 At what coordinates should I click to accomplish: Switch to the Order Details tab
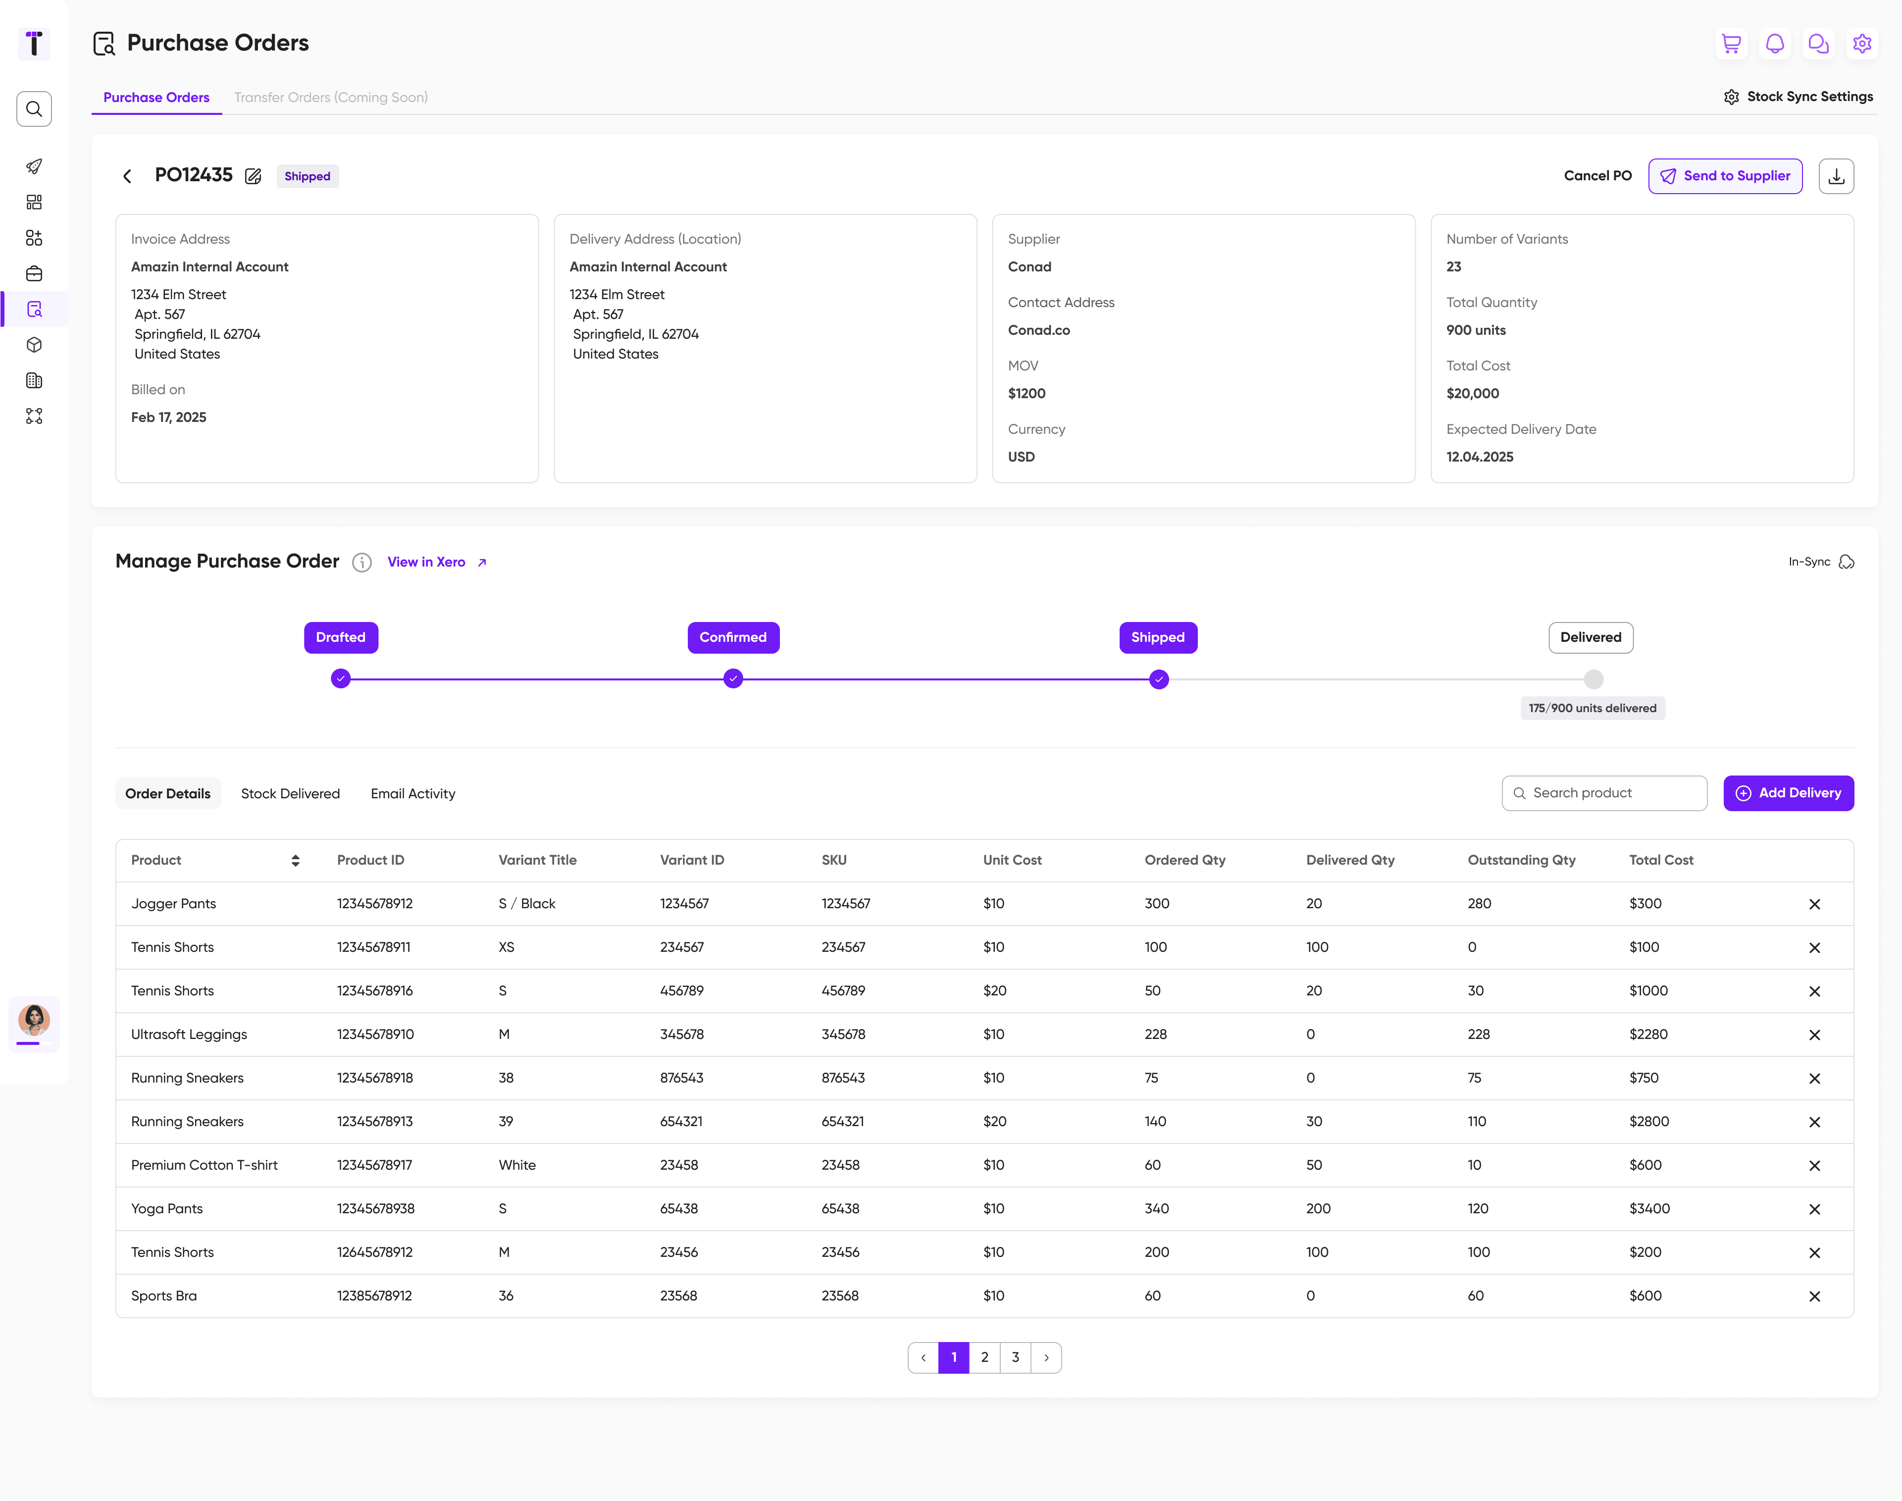point(168,793)
